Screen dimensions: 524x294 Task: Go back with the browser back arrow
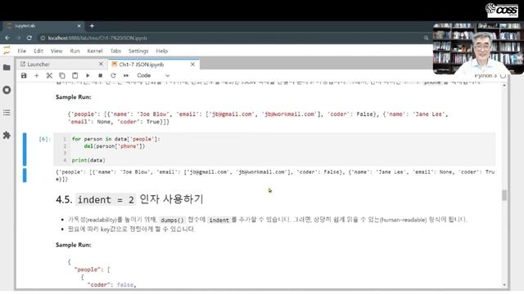7,38
